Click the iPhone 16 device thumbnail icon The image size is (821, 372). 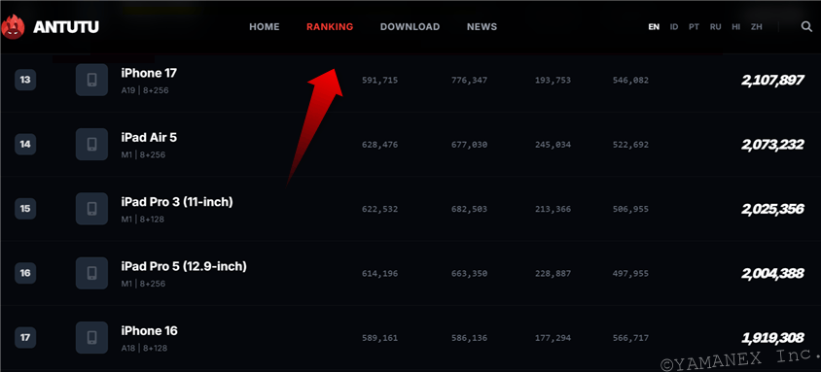pos(91,337)
